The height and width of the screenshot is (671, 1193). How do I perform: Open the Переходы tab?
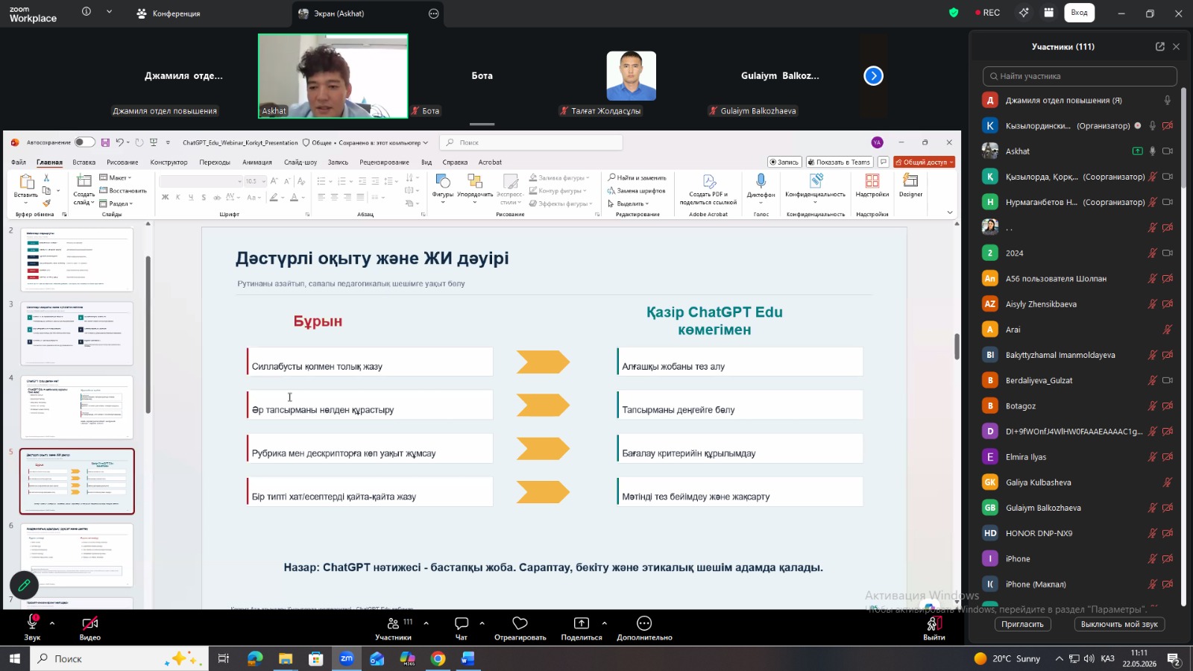pos(215,162)
